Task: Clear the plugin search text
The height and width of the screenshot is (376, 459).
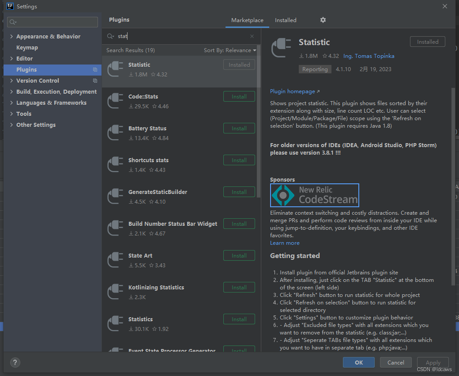Action: (252, 36)
